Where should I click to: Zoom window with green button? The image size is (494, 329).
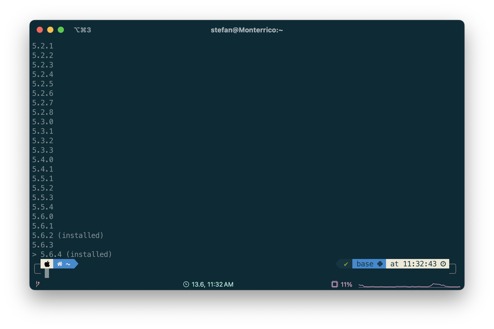click(x=61, y=30)
